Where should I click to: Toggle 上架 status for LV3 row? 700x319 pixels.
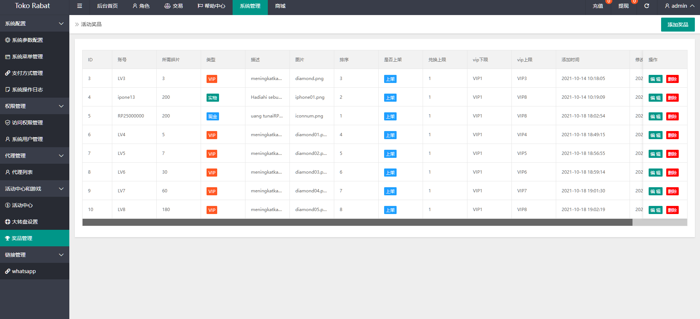tap(390, 79)
